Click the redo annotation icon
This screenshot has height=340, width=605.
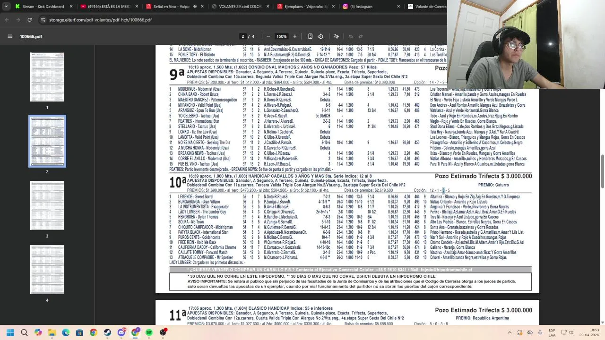click(361, 36)
